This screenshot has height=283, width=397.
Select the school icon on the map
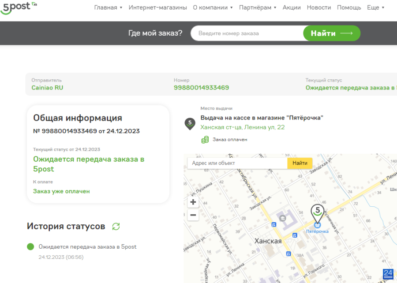[x=283, y=218]
